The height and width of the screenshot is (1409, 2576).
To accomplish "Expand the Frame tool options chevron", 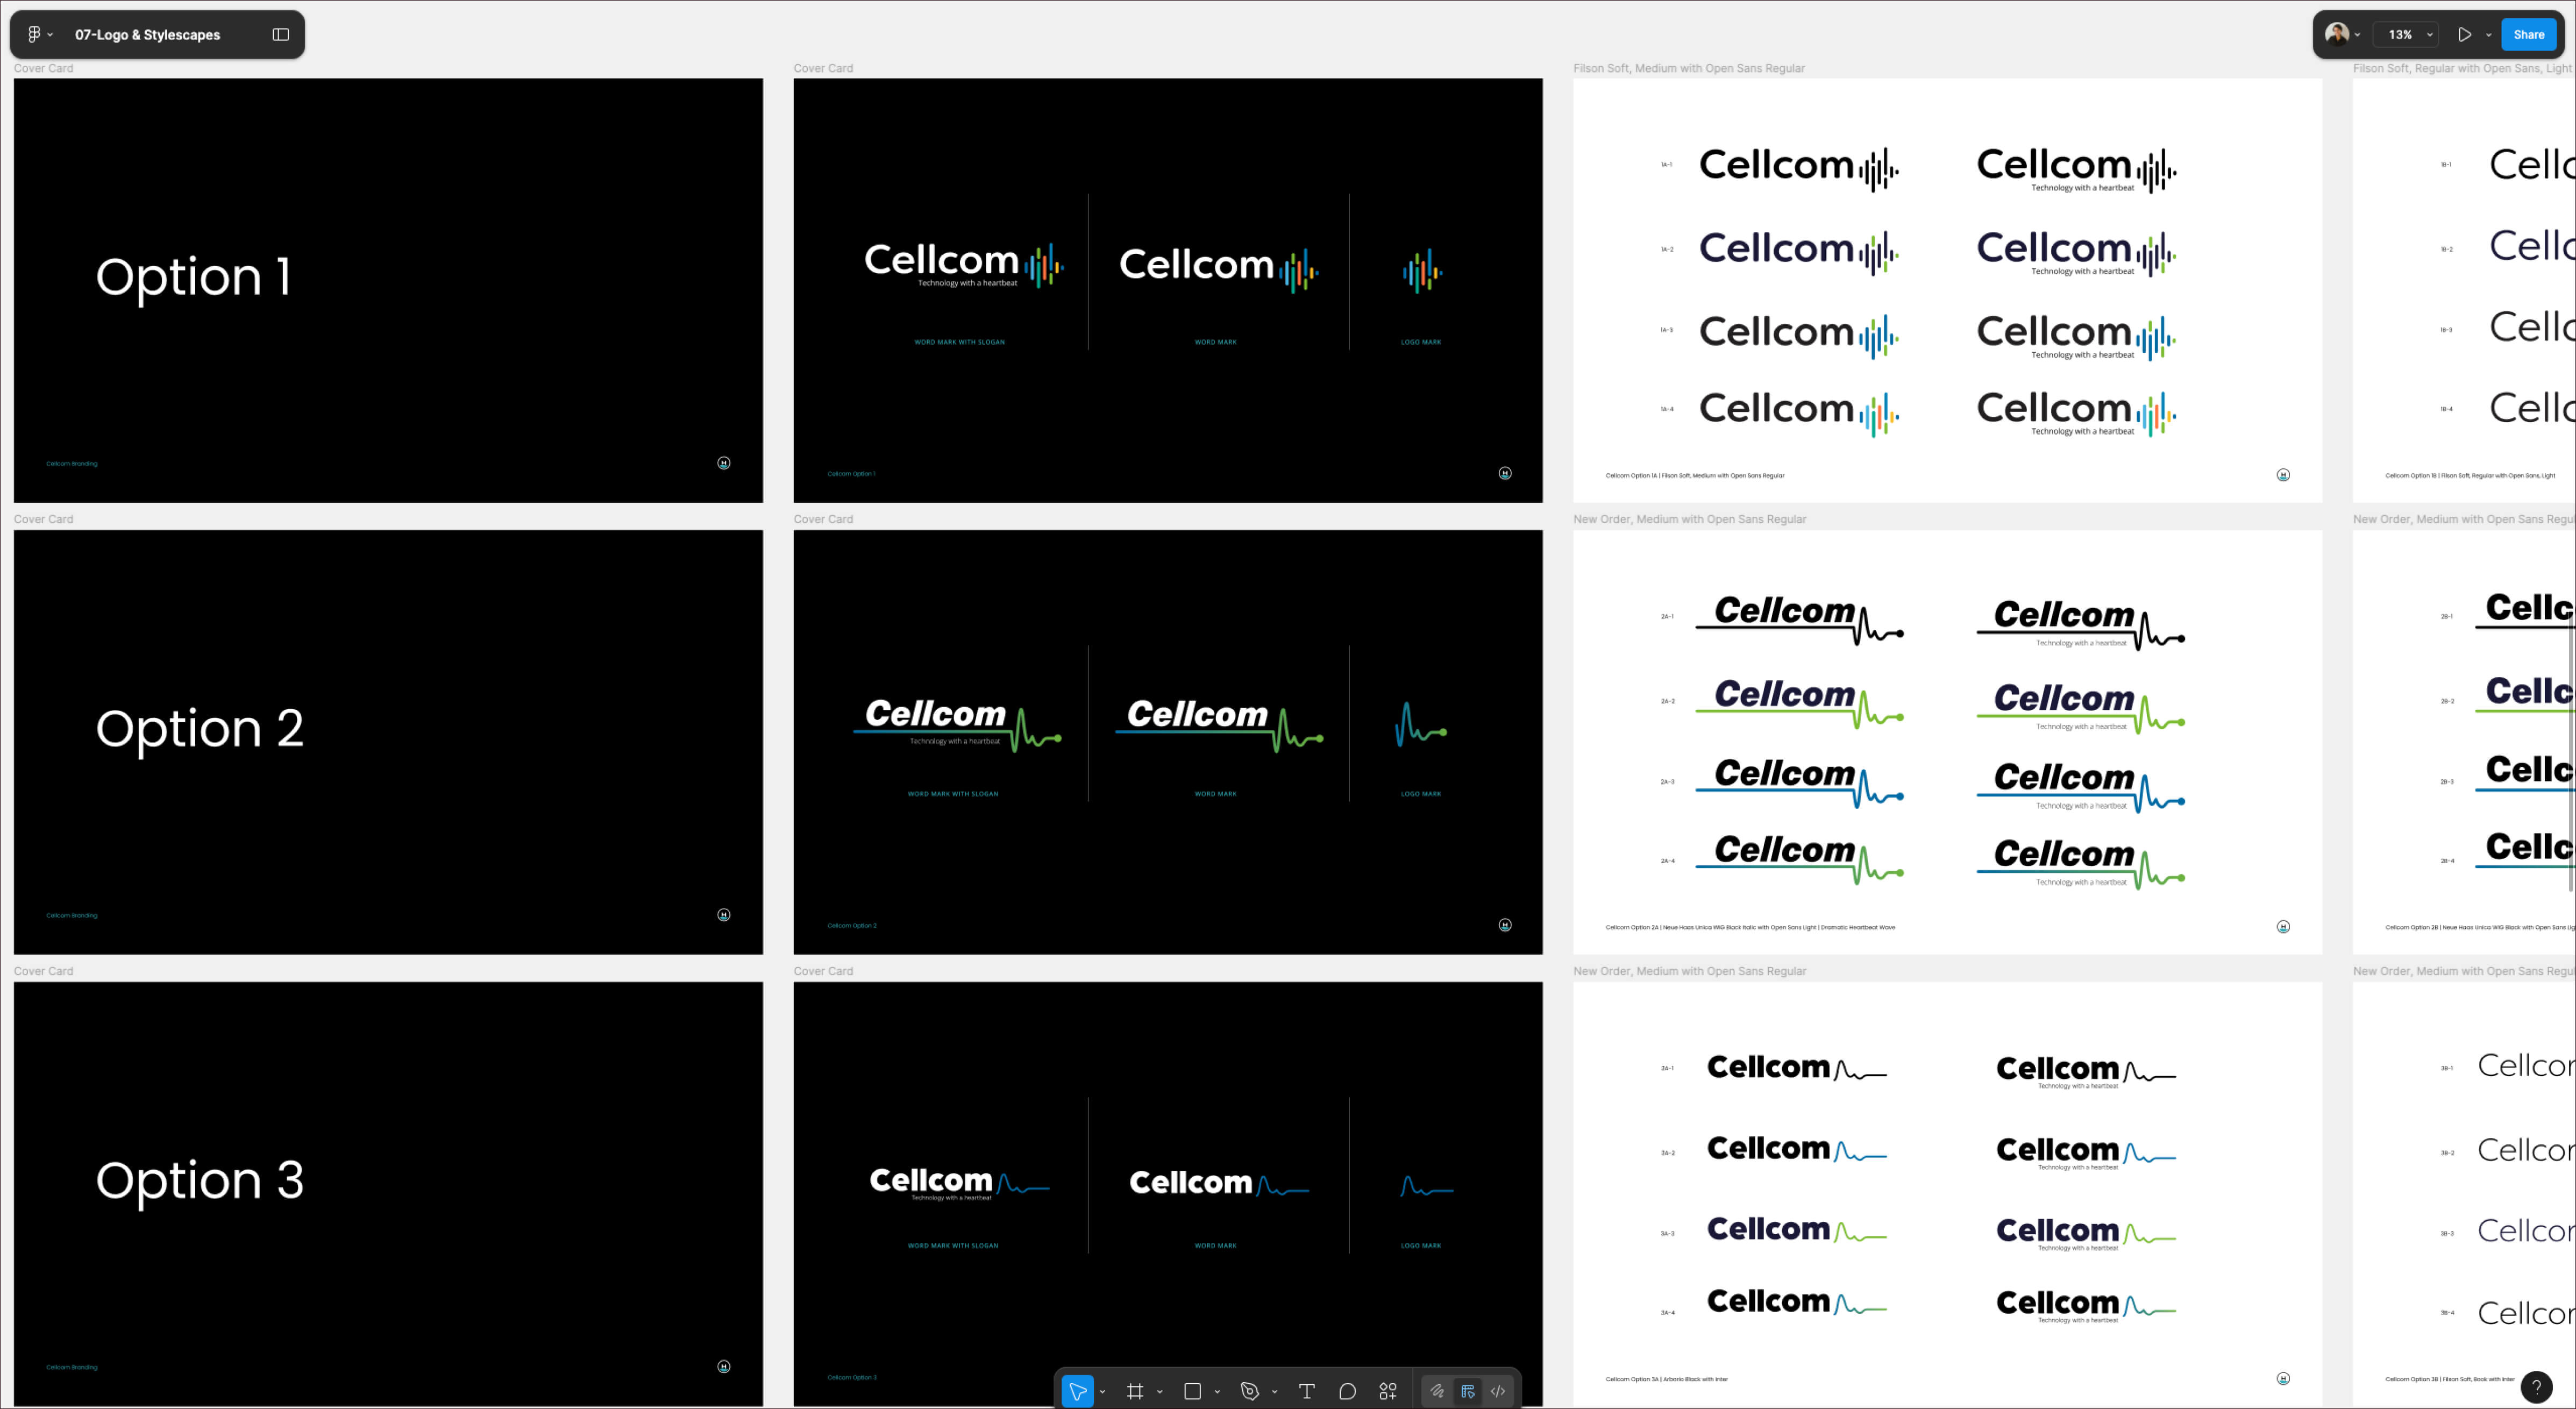I will coord(1160,1391).
